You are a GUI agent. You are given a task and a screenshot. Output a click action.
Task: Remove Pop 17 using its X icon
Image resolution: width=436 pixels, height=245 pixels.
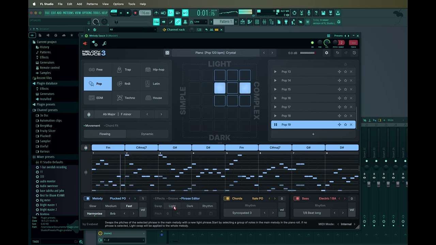[351, 107]
